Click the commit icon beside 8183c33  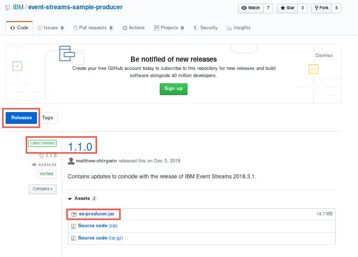[34, 164]
